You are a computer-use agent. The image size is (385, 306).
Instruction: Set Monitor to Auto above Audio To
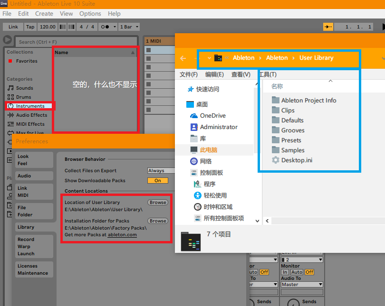pyautogui.click(x=297, y=272)
